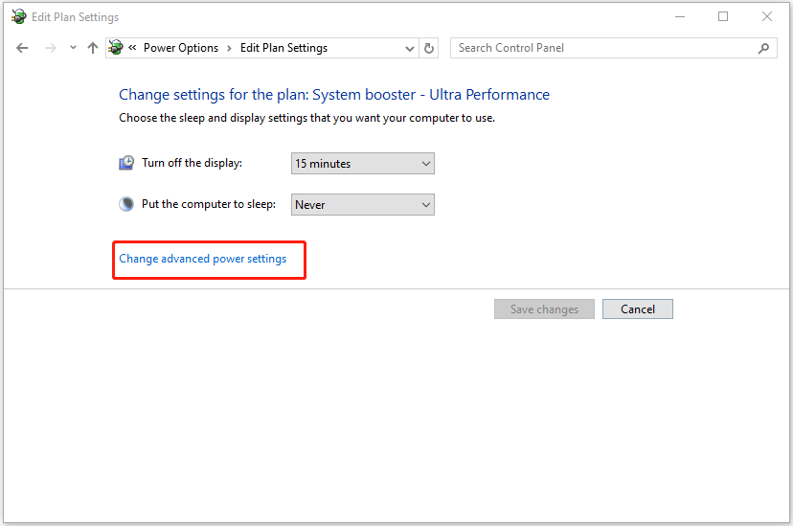Click the sleep moon icon
This screenshot has width=793, height=526.
tap(126, 204)
